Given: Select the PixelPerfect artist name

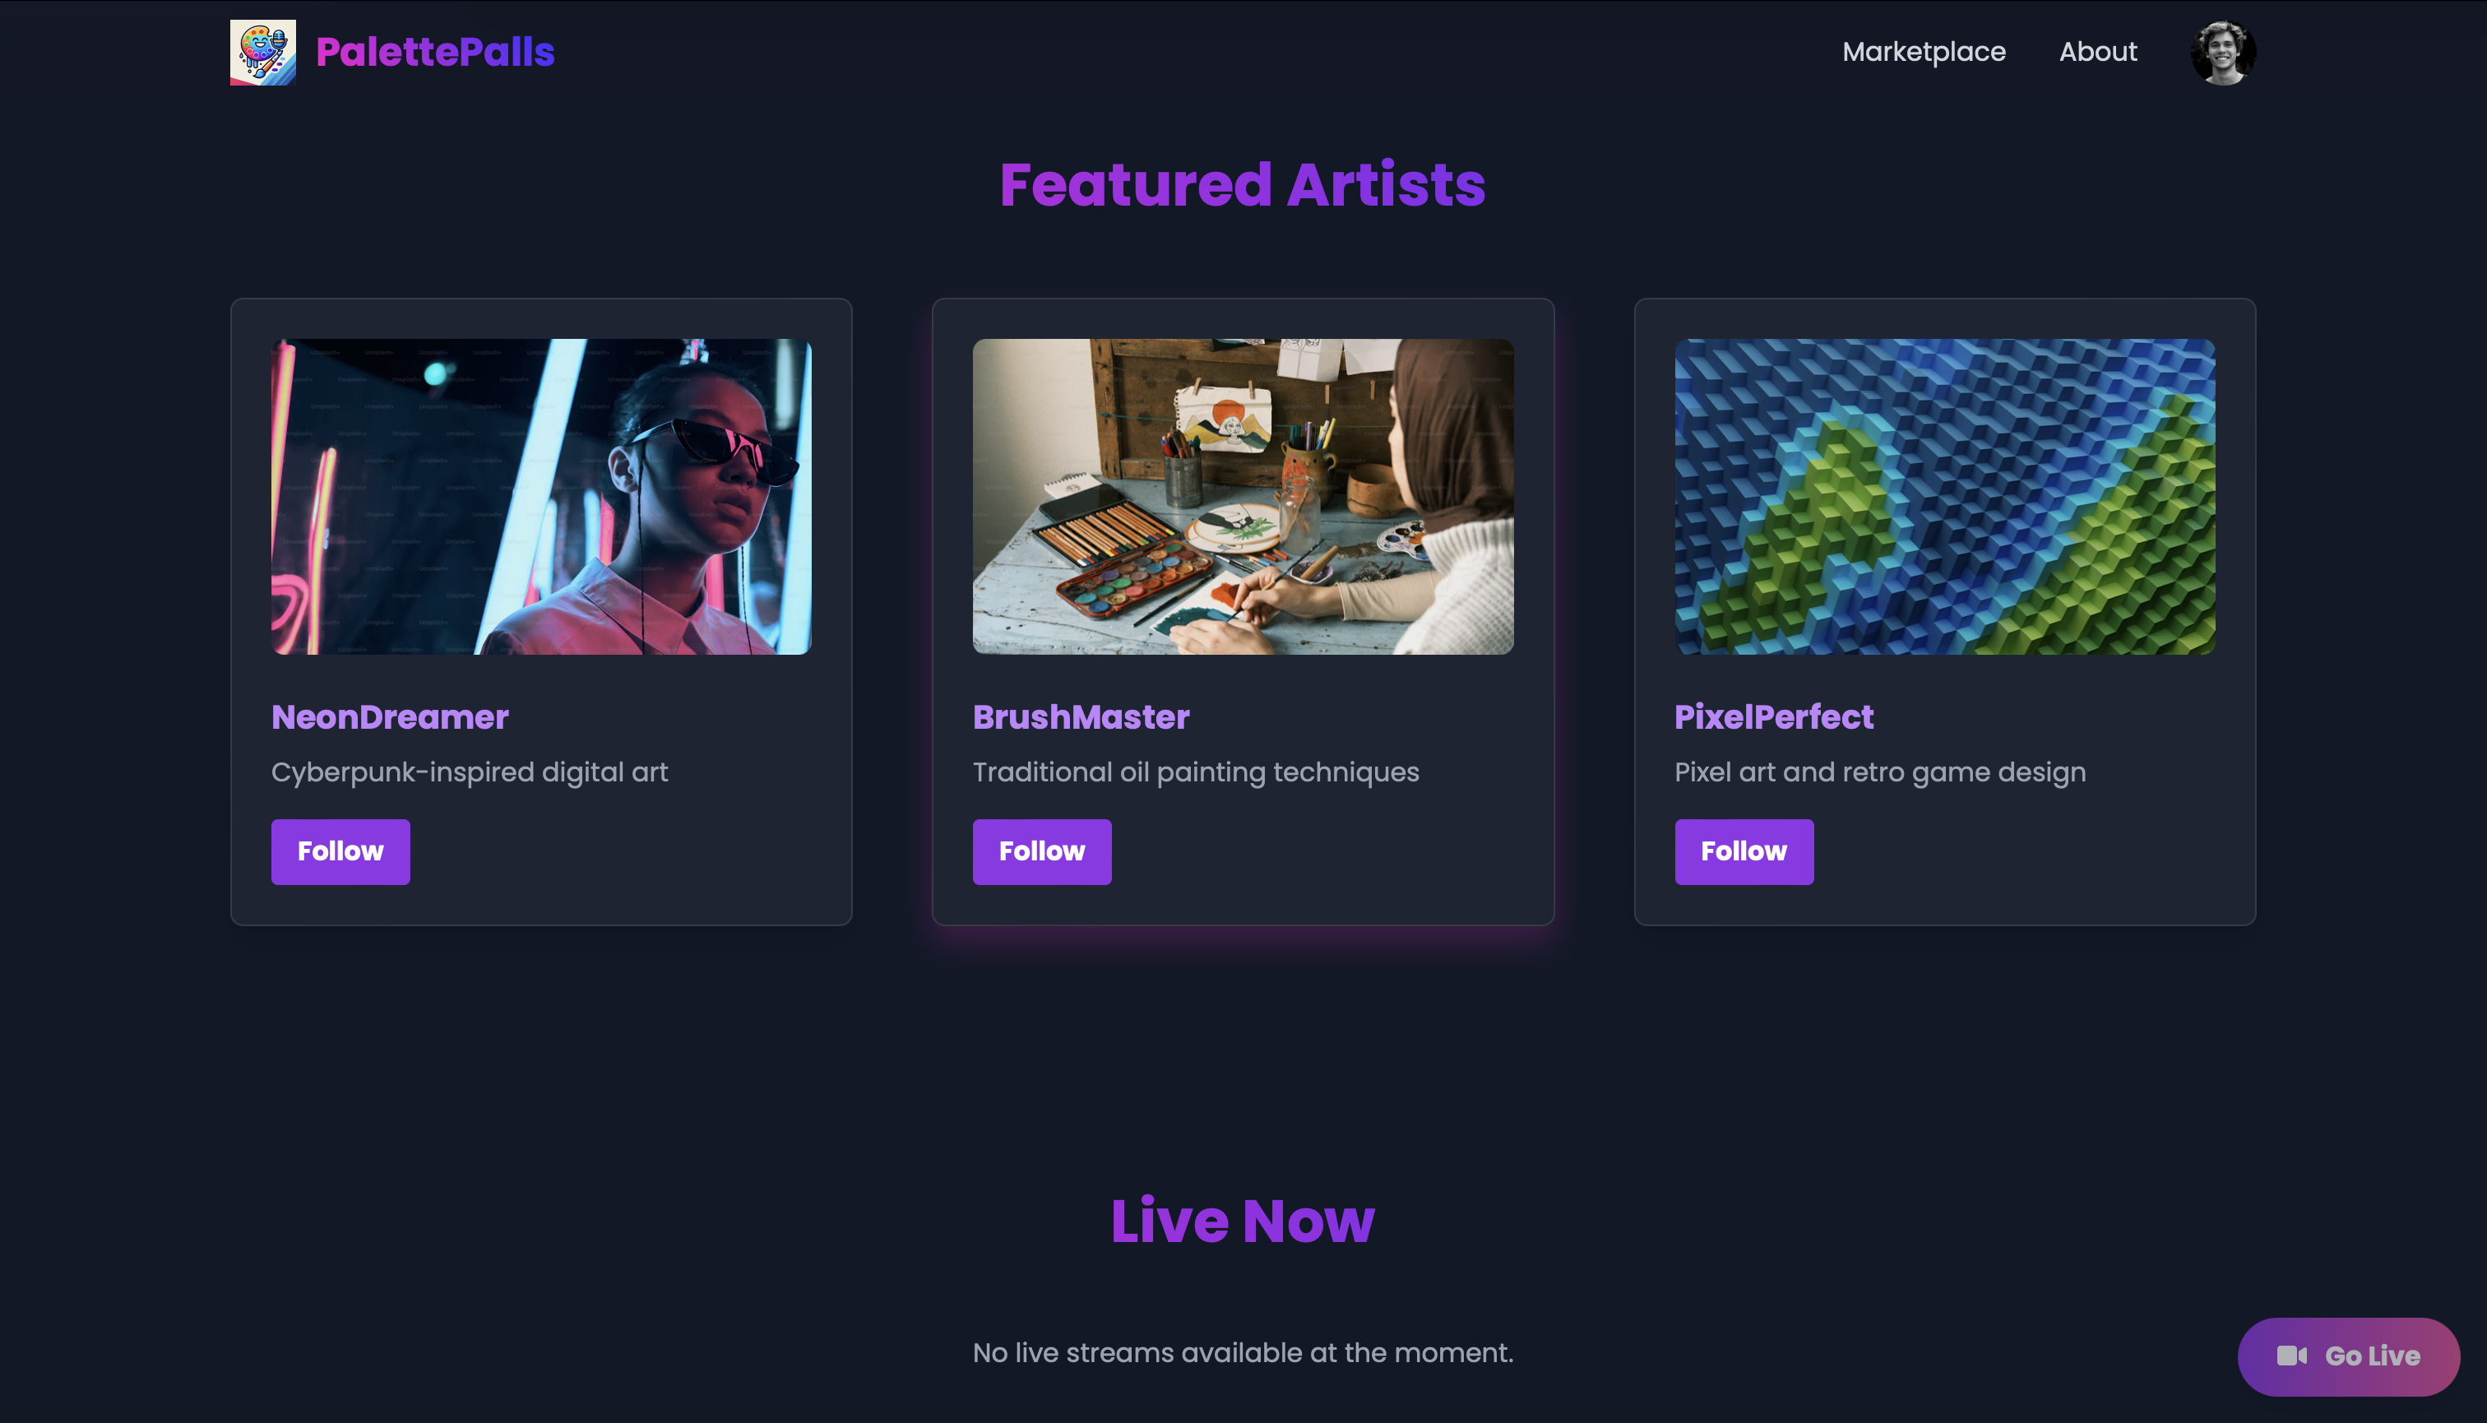Looking at the screenshot, I should click(1774, 716).
